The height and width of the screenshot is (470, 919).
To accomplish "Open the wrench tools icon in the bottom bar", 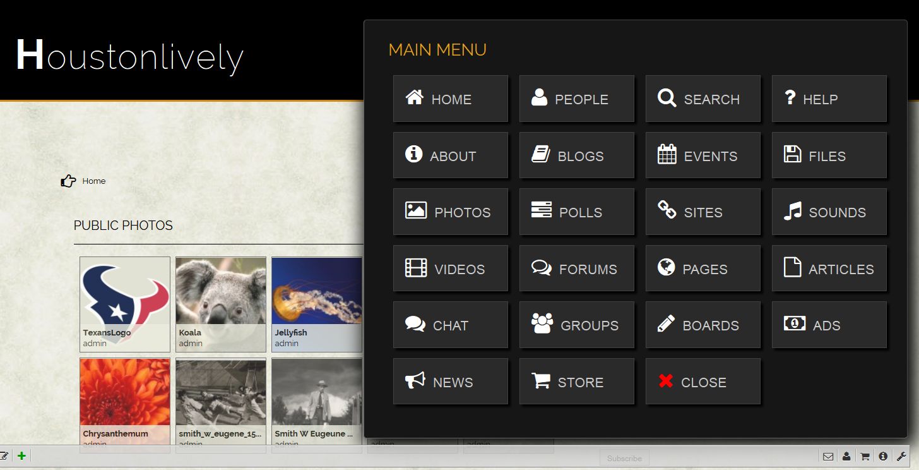I will point(901,456).
